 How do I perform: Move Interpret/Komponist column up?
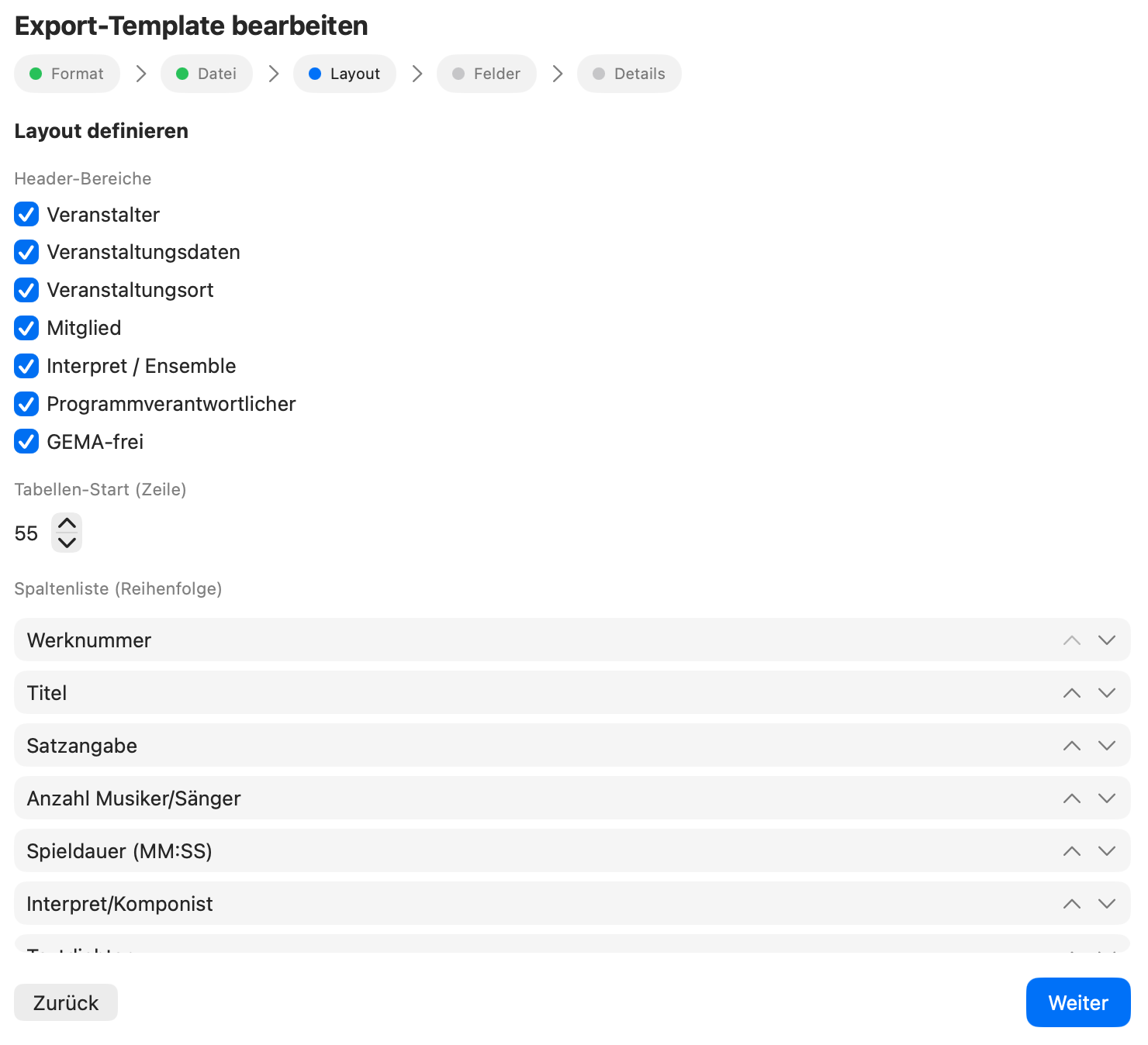click(1072, 903)
